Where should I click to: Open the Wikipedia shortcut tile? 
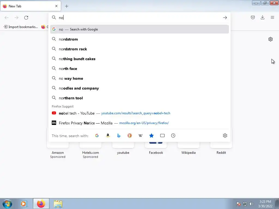tap(189, 148)
